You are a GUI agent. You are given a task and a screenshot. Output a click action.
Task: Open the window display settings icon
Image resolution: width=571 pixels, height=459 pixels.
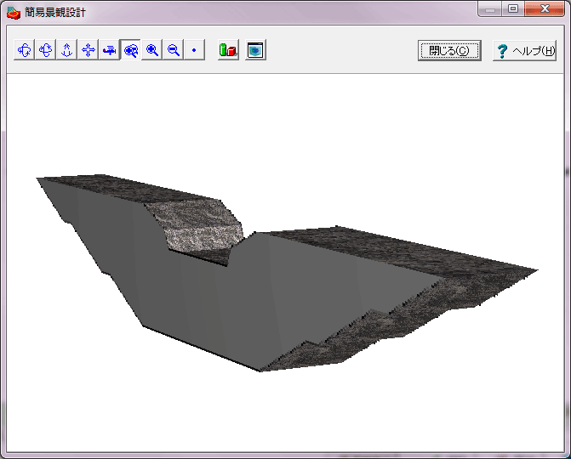[x=255, y=50]
